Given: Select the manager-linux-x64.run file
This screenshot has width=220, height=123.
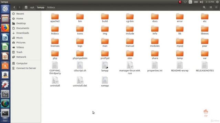Looking at the screenshot, I should click(130, 68).
